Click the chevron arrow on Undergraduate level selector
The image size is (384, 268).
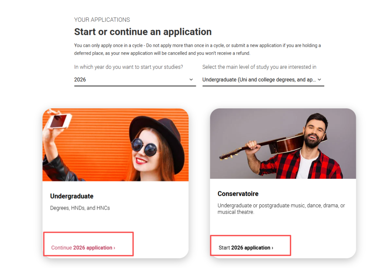click(319, 80)
